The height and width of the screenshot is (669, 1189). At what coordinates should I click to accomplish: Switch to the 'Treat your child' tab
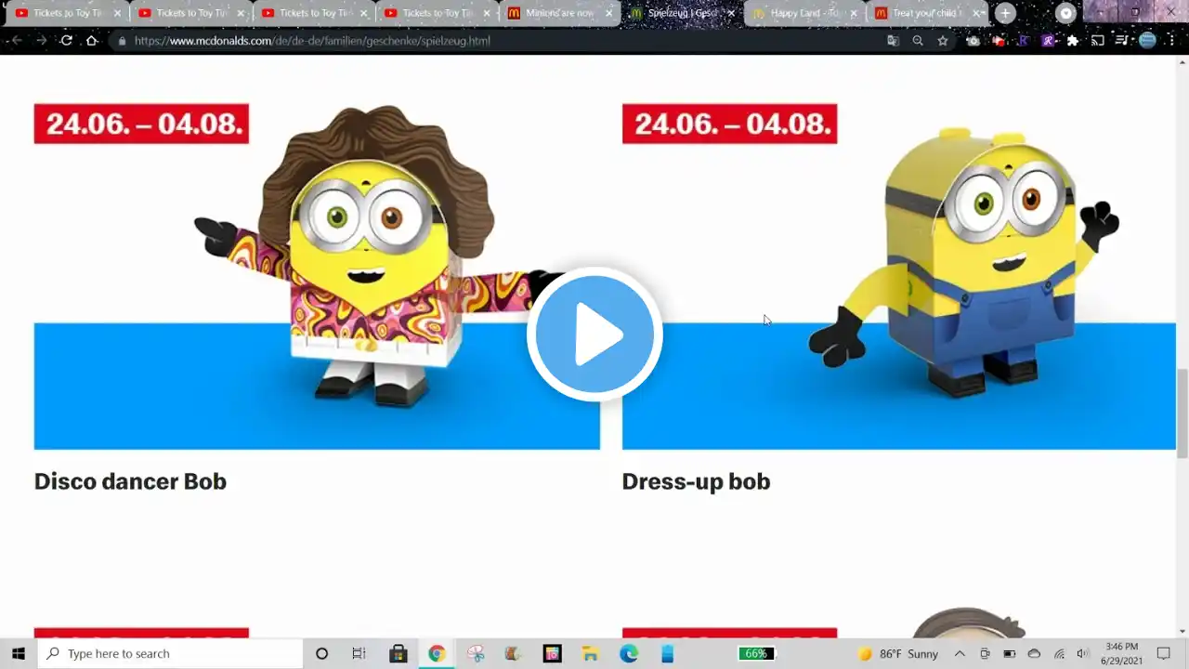point(928,13)
